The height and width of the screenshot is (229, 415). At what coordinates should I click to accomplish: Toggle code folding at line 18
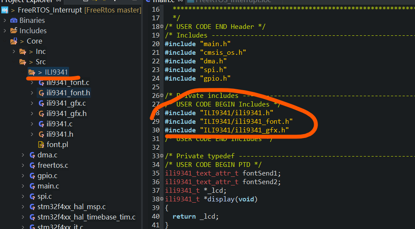162,27
